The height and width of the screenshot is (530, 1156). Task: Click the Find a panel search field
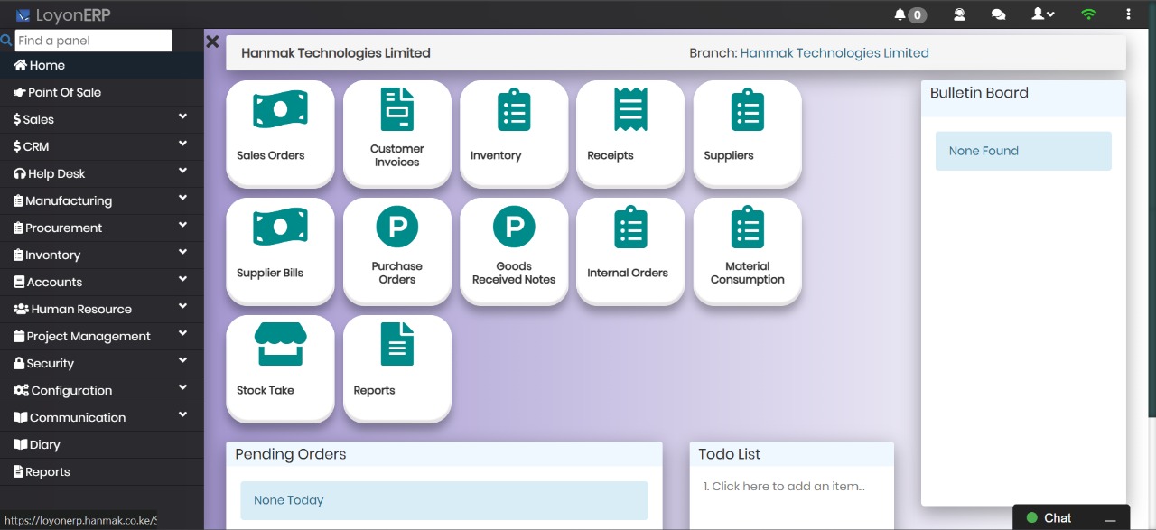pos(93,41)
